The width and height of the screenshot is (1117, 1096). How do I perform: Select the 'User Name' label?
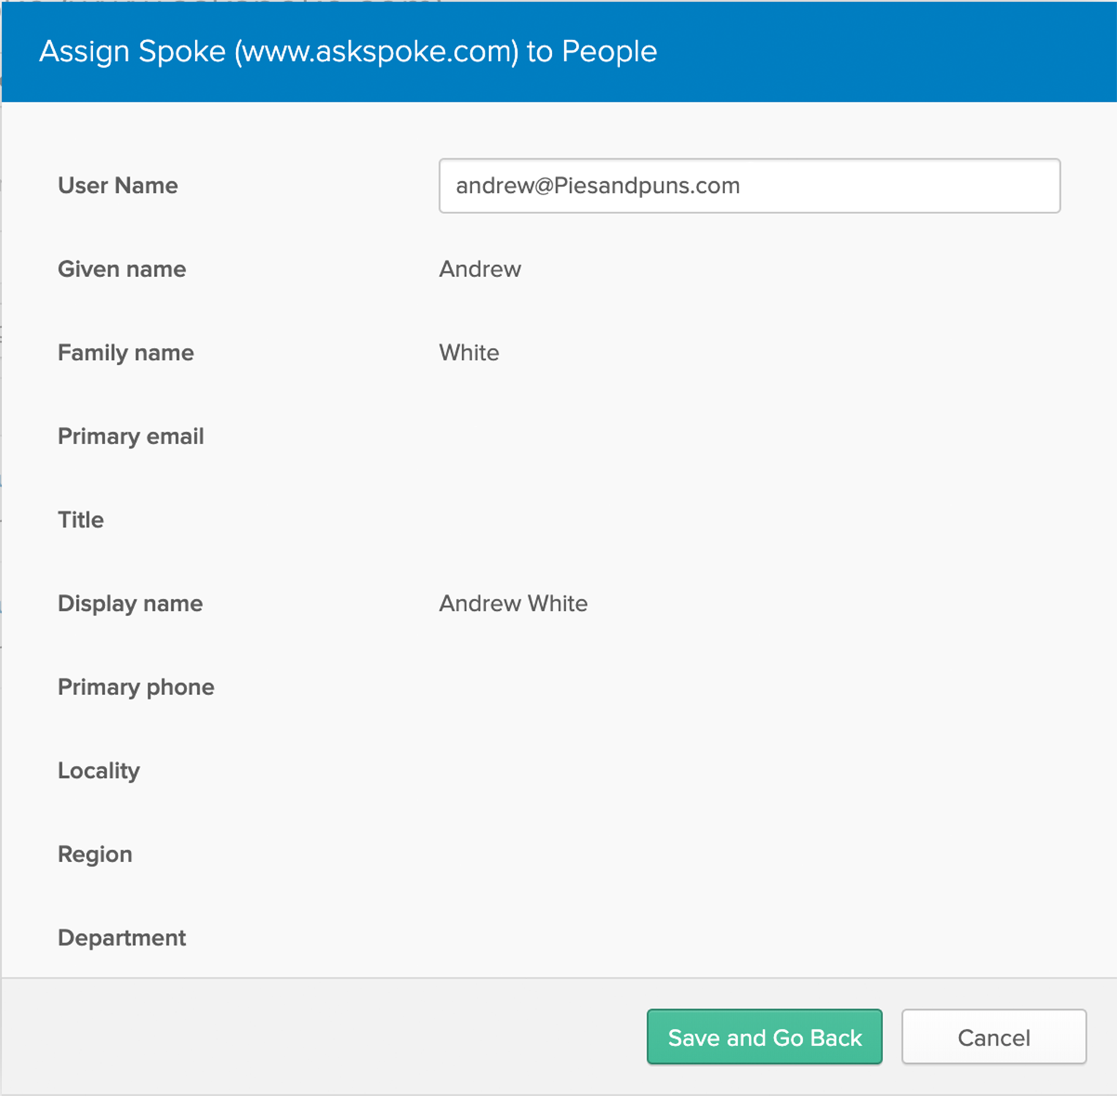pos(118,186)
